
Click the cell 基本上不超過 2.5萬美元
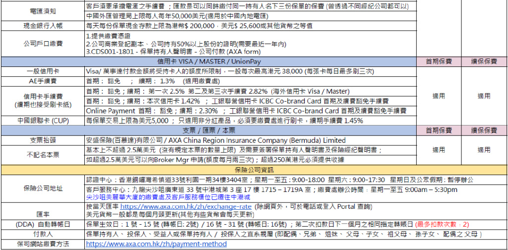[x=250, y=150]
